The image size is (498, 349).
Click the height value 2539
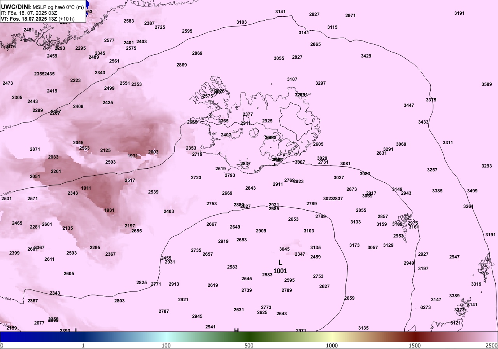click(153, 192)
